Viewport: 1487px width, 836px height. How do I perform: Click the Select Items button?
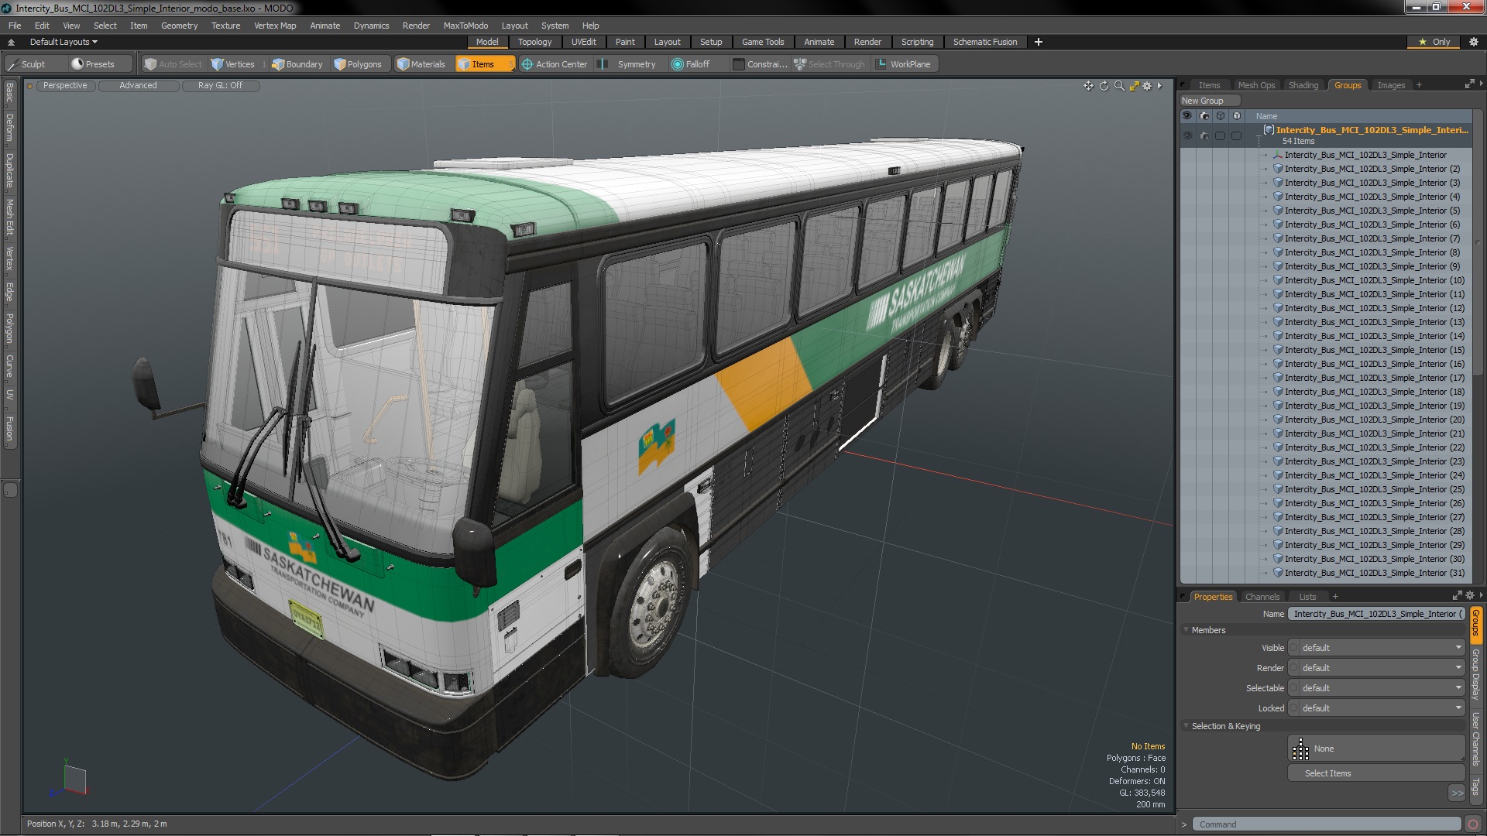tap(1376, 773)
